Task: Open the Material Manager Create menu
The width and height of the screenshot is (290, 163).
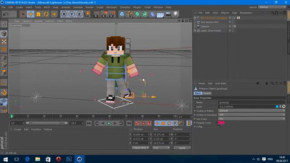Action: pyautogui.click(x=17, y=129)
